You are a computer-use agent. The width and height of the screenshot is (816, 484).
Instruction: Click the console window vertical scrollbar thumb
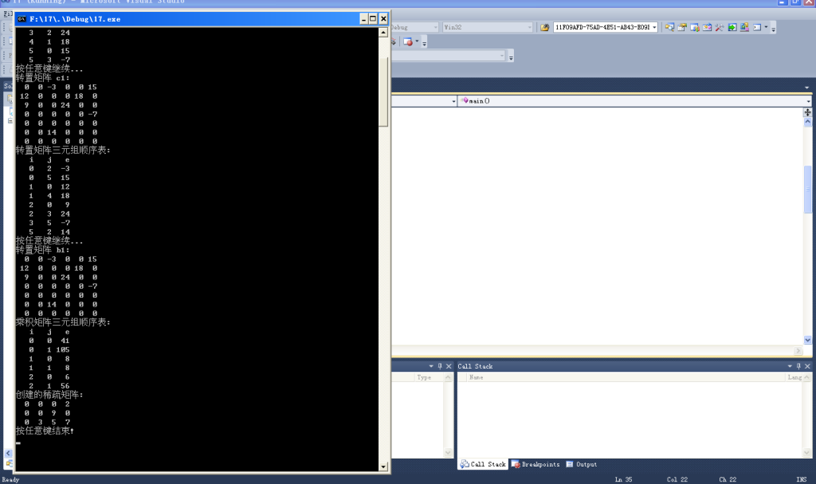(x=383, y=91)
